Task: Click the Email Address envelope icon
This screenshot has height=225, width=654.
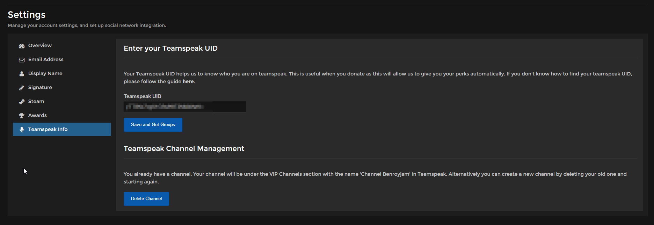Action: [x=22, y=60]
